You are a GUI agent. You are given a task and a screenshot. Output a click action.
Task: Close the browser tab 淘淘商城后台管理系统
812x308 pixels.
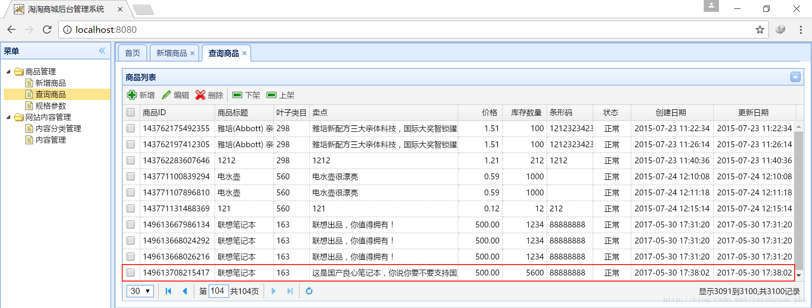point(120,9)
